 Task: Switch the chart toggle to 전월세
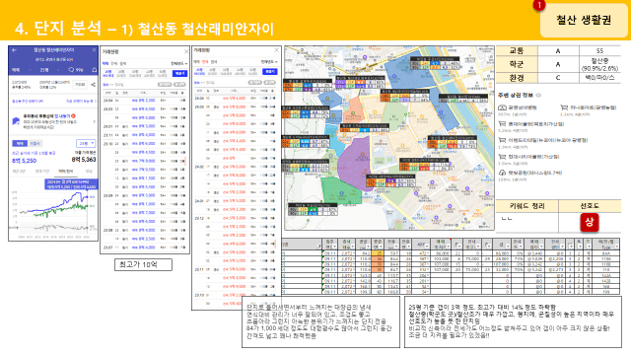click(x=35, y=143)
